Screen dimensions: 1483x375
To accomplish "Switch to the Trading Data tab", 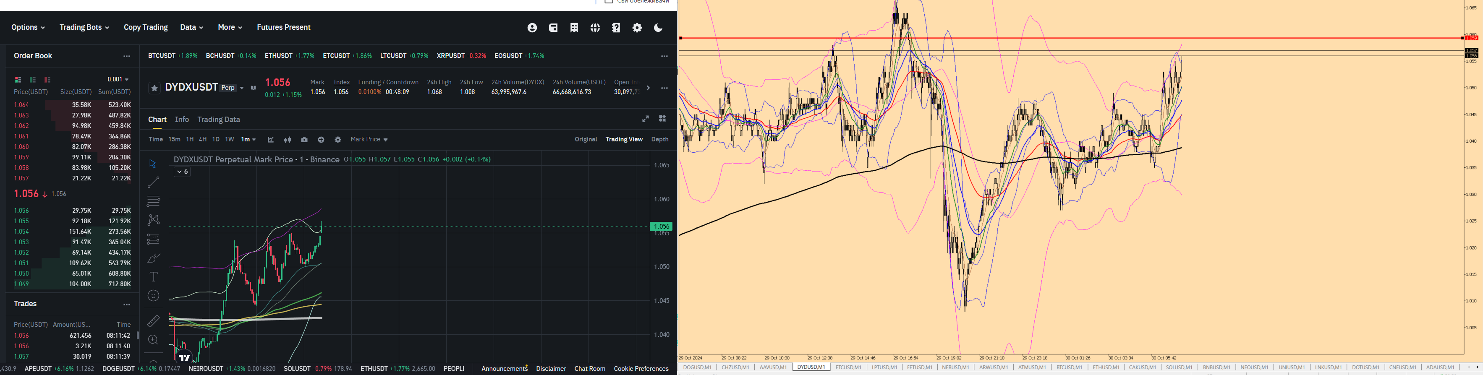I will click(x=218, y=120).
